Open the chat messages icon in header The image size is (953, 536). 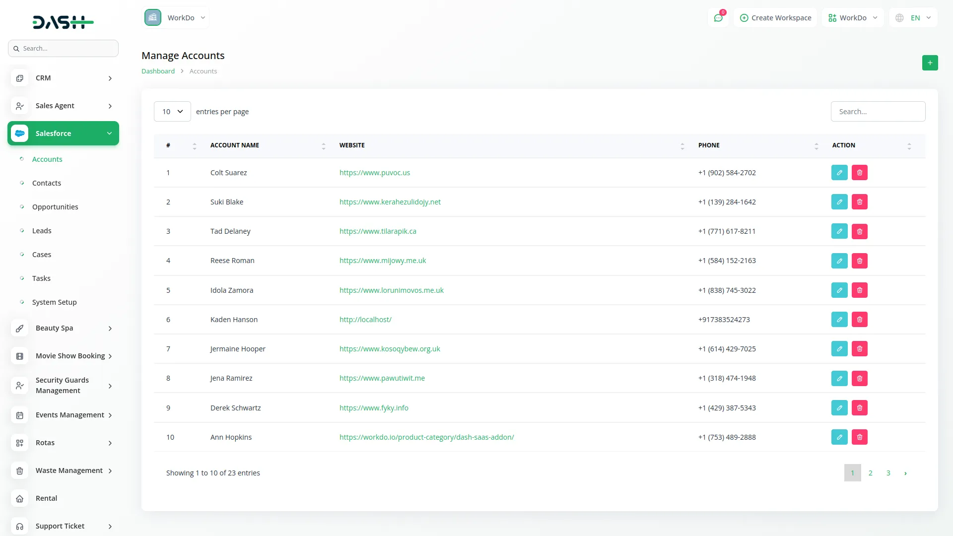(718, 17)
